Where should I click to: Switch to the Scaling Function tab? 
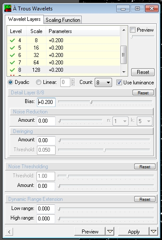click(63, 20)
